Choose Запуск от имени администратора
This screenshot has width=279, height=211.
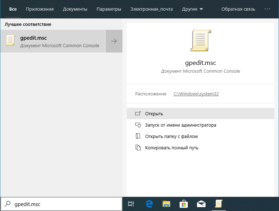click(201, 125)
